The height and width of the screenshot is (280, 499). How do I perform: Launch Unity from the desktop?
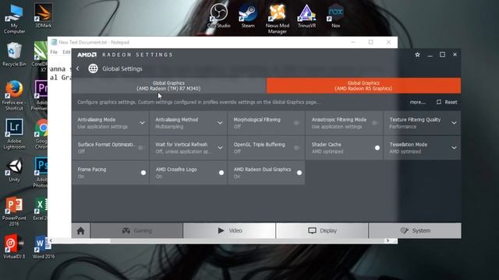[14, 170]
